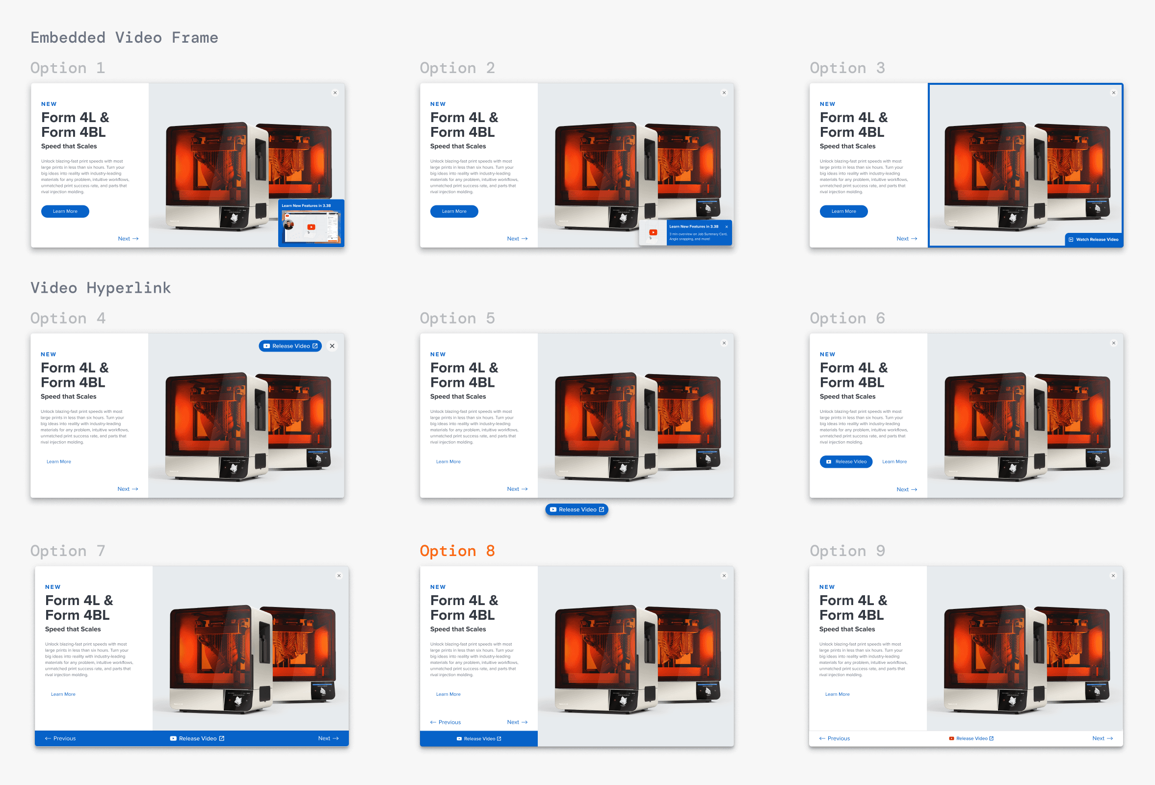The image size is (1155, 785).
Task: Dismiss the Option 2 video notification with its X
Action: pos(726,227)
